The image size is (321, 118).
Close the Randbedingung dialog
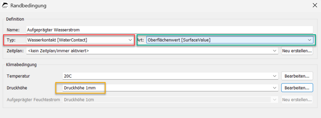click(x=315, y=6)
